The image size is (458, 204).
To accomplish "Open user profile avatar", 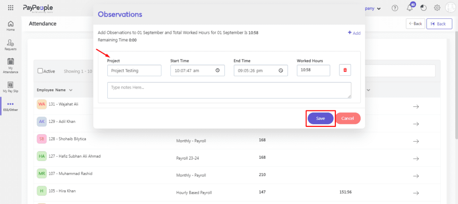I will tap(451, 8).
